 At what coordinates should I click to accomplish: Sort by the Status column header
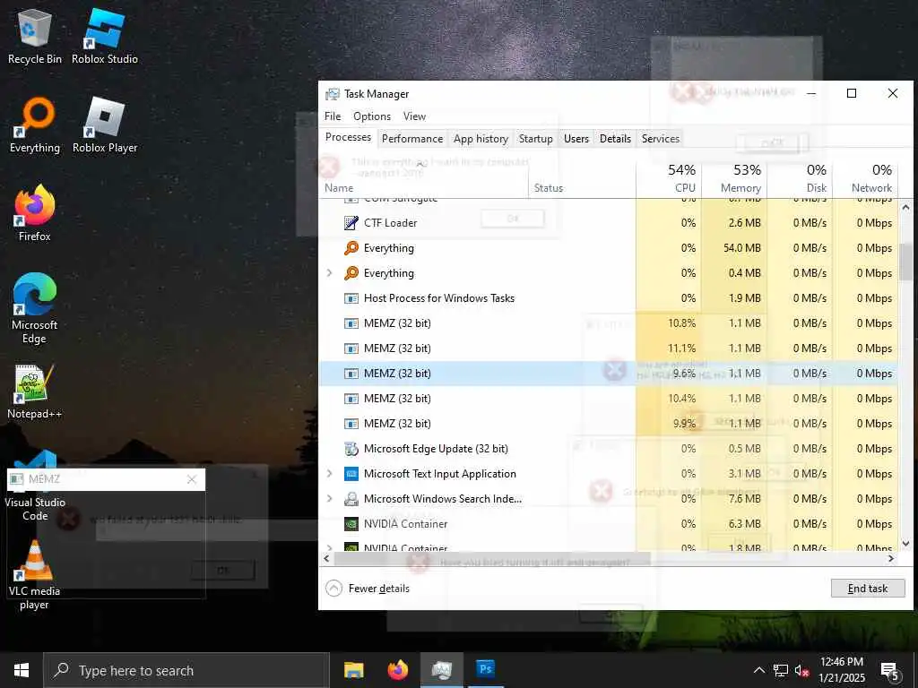(x=582, y=178)
